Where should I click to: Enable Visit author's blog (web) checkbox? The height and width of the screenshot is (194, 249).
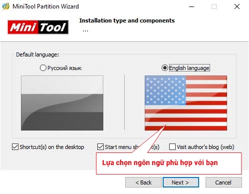point(172,147)
